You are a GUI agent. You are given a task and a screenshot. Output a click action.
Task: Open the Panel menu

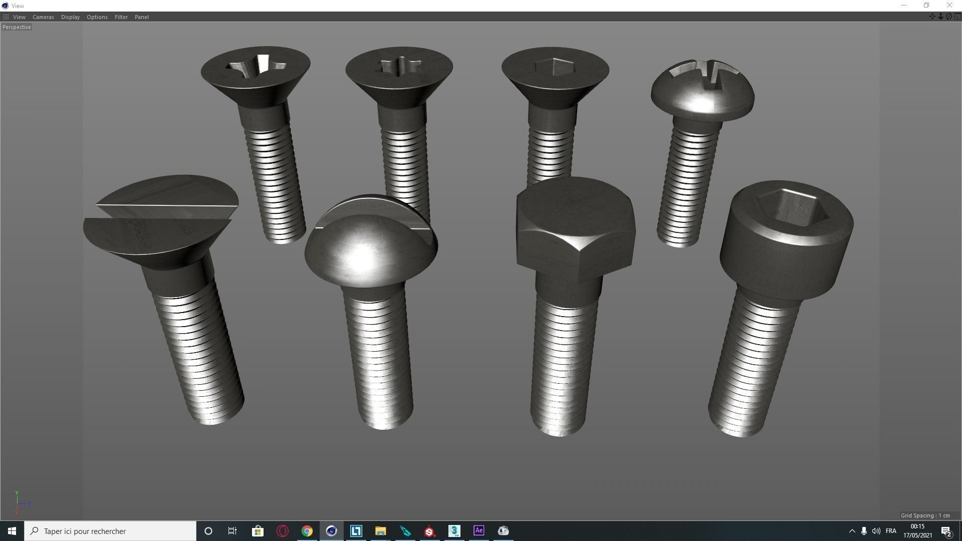tap(141, 17)
